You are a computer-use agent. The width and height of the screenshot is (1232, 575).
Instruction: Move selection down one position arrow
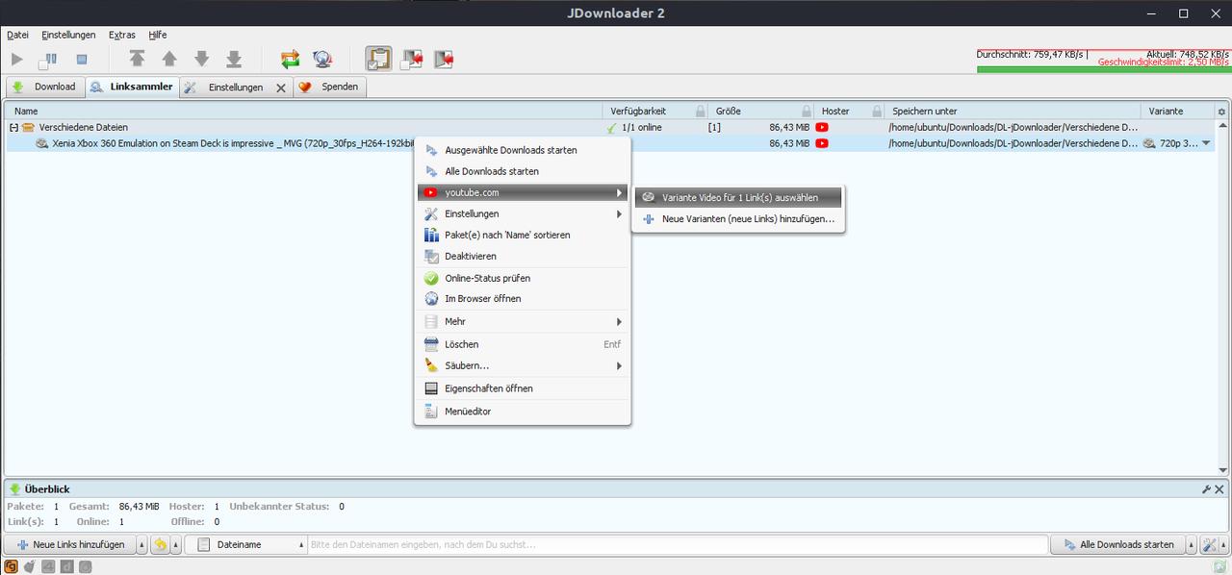point(201,60)
